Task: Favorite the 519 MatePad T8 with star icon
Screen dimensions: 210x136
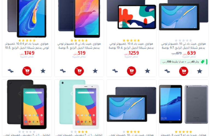Action: 95,71
